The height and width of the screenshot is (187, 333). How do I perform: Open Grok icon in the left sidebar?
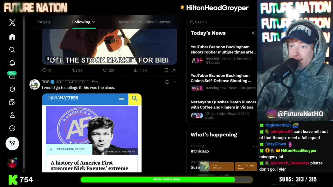click(12, 89)
